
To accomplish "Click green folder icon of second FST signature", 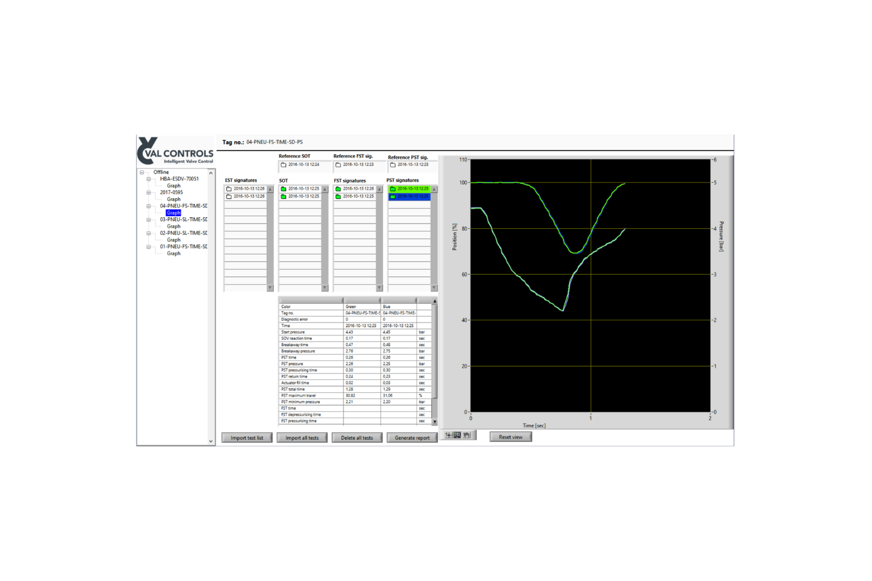I will (338, 196).
